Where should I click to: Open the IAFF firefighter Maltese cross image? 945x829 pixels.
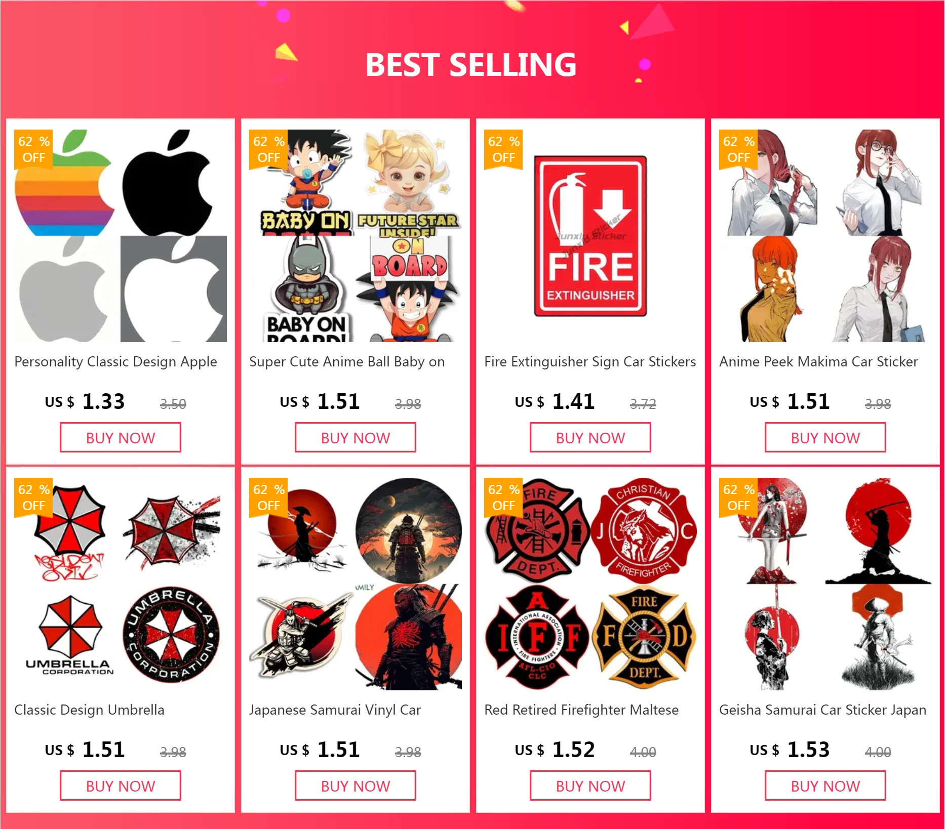click(x=537, y=637)
